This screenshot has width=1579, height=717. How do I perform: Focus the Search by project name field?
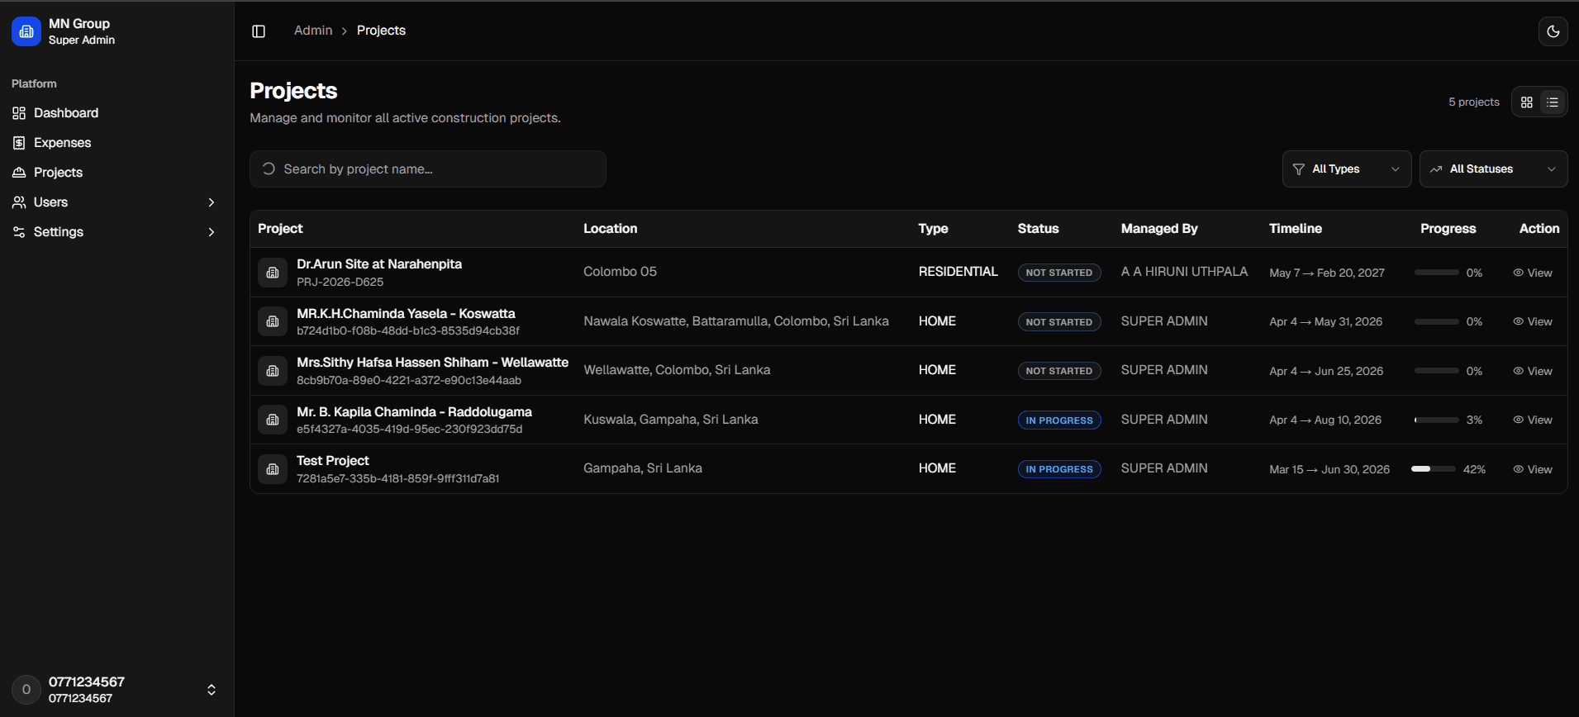[428, 169]
